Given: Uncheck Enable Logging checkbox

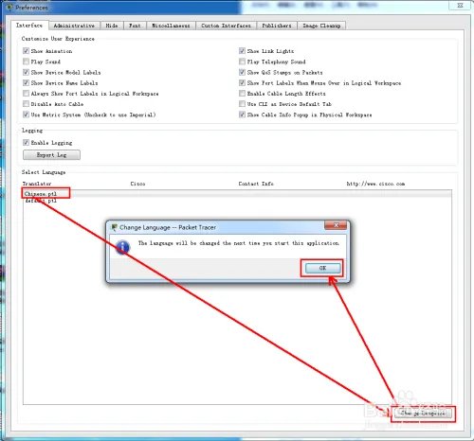Looking at the screenshot, I should click(26, 143).
